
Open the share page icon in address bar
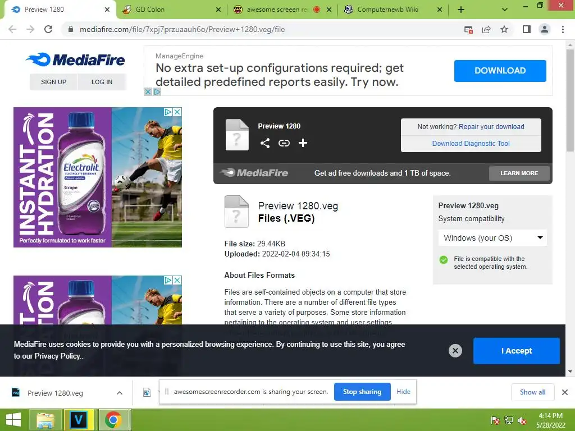(x=486, y=29)
